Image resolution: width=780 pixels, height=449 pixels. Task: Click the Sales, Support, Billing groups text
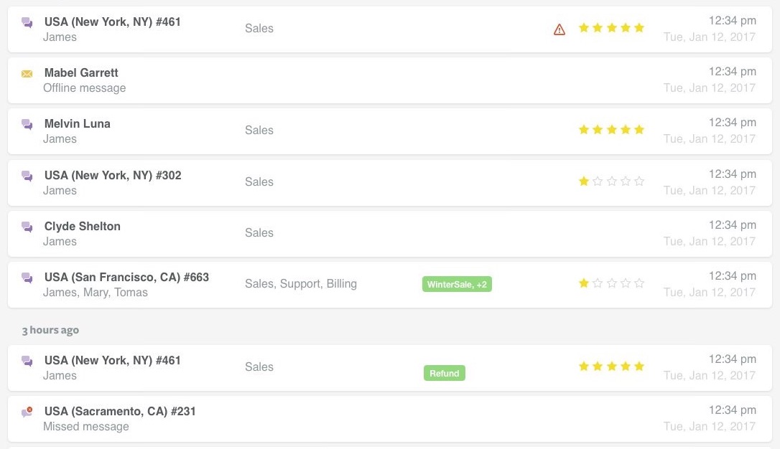301,284
